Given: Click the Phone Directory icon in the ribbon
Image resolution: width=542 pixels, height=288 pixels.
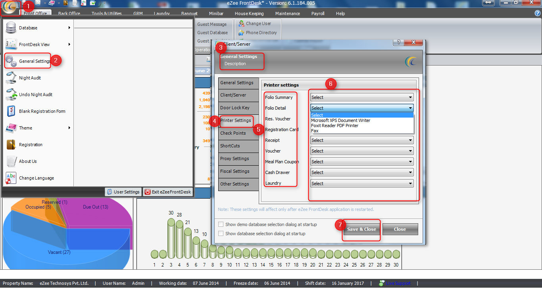Looking at the screenshot, I should coord(241,33).
